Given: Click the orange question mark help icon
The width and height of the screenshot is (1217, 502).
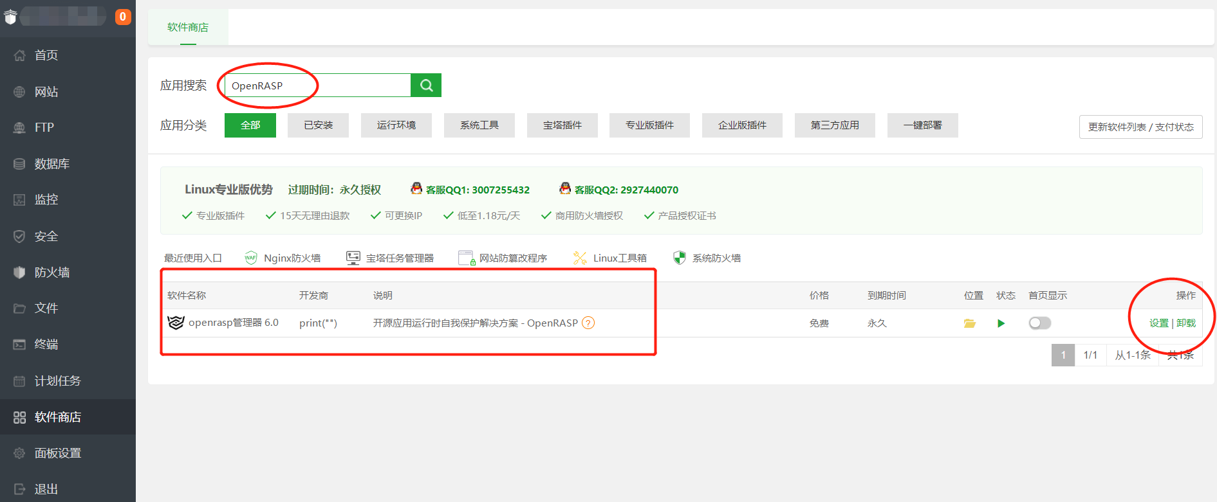Looking at the screenshot, I should [588, 323].
